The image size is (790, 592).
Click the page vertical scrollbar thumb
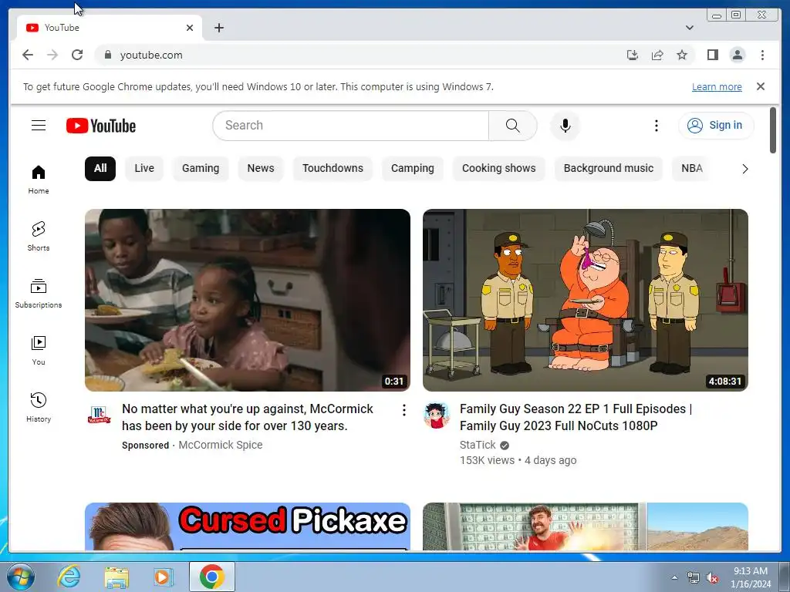[x=773, y=130]
